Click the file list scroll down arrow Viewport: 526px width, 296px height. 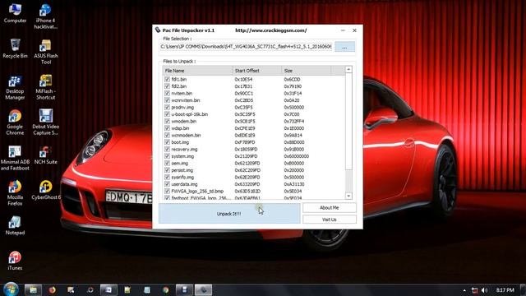coord(348,196)
